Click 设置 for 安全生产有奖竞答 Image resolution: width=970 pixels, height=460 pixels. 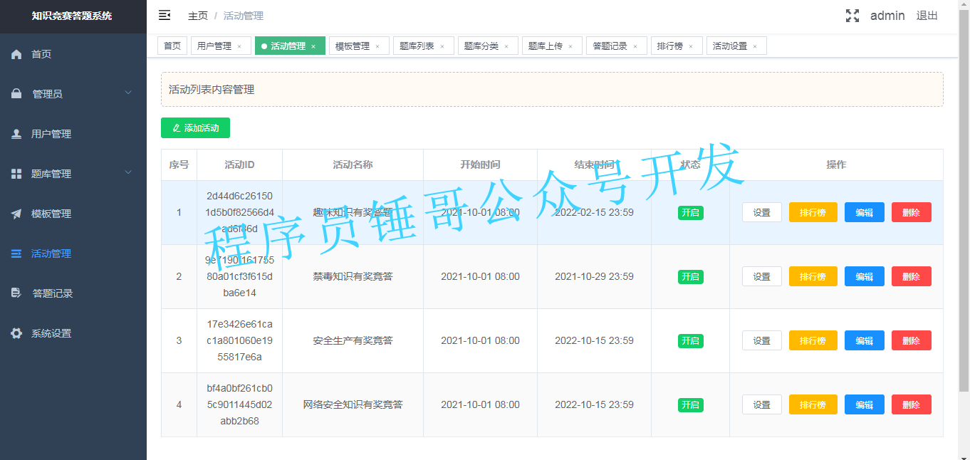coord(762,340)
